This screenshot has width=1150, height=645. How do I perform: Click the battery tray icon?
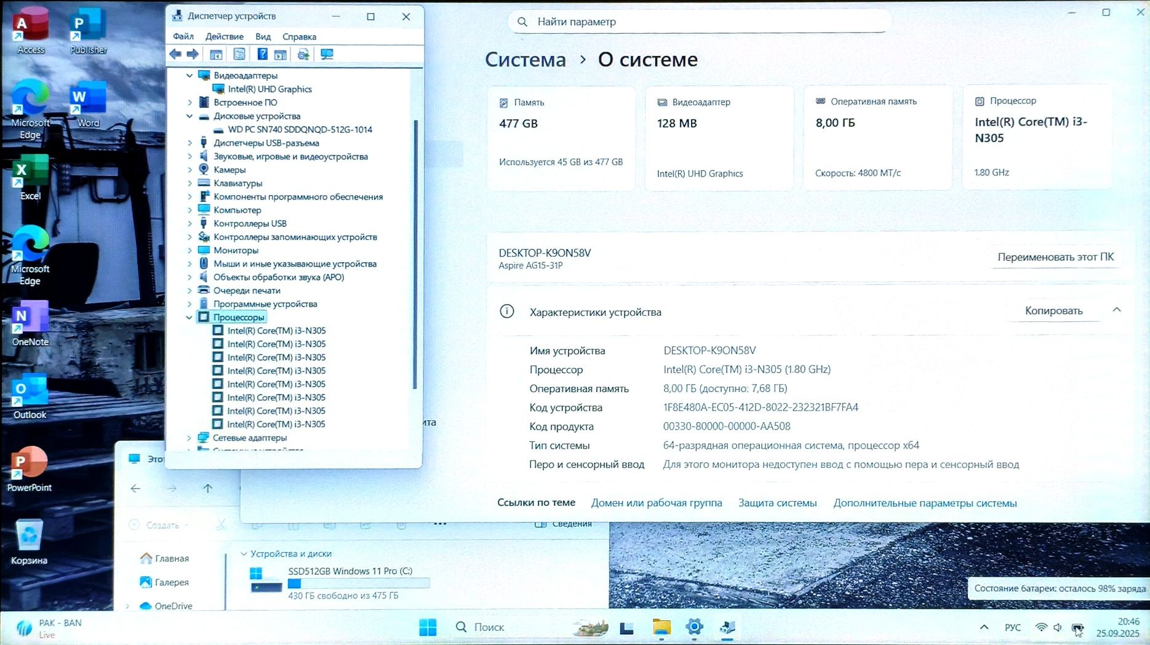[1077, 628]
